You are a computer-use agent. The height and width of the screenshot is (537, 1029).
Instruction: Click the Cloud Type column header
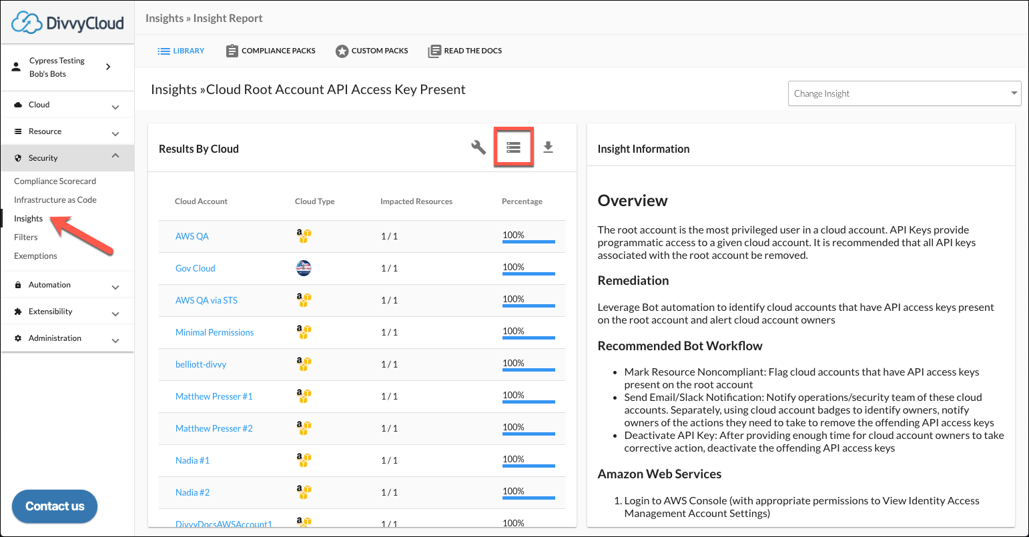coord(315,201)
